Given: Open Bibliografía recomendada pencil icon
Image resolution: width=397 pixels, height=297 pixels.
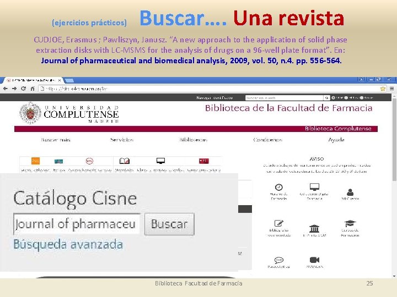Looking at the screenshot, I should (x=279, y=223).
